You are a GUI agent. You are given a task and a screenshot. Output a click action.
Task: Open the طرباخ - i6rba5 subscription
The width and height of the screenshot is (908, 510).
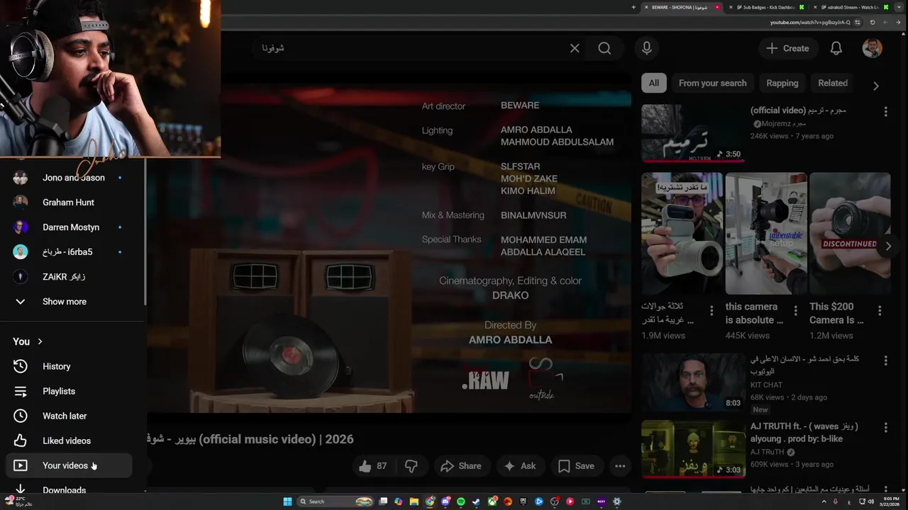click(x=68, y=252)
